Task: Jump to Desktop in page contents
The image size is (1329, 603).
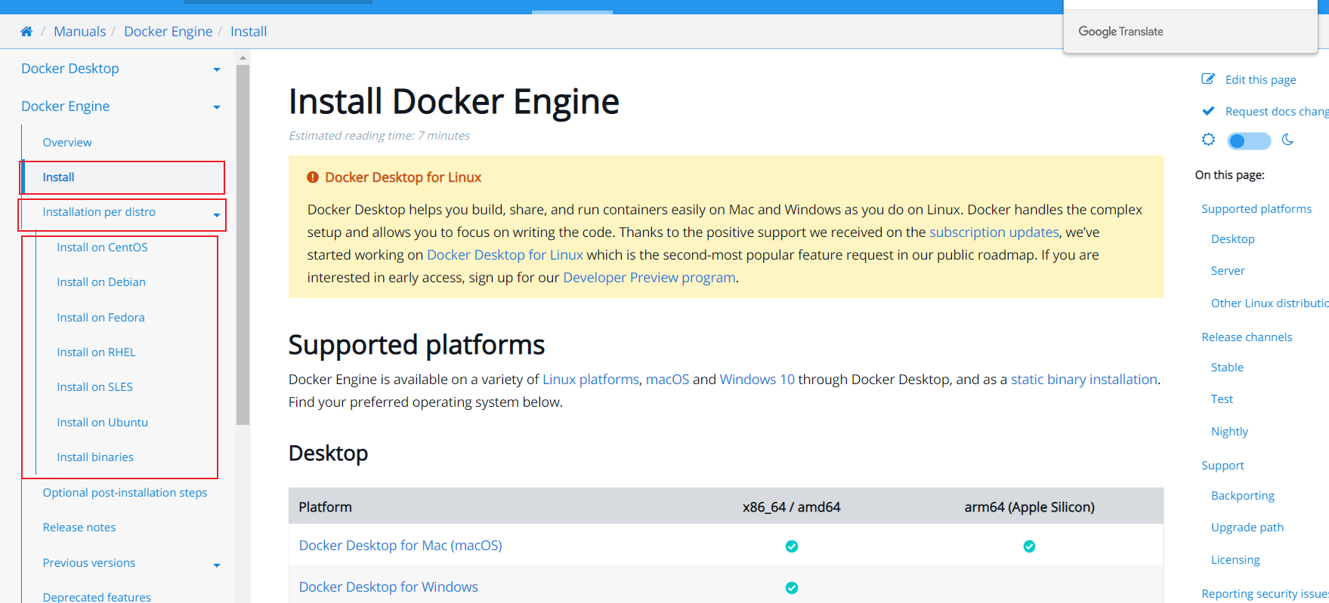Action: [1233, 239]
